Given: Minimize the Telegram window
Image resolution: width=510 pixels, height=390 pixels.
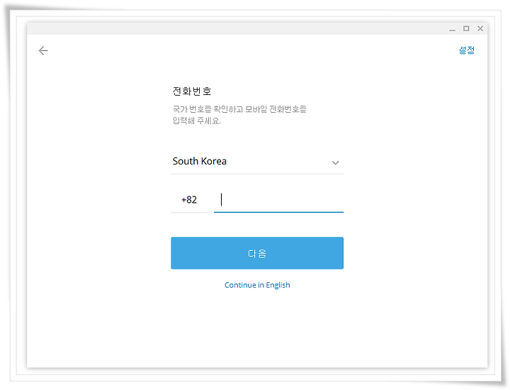Looking at the screenshot, I should tap(452, 29).
